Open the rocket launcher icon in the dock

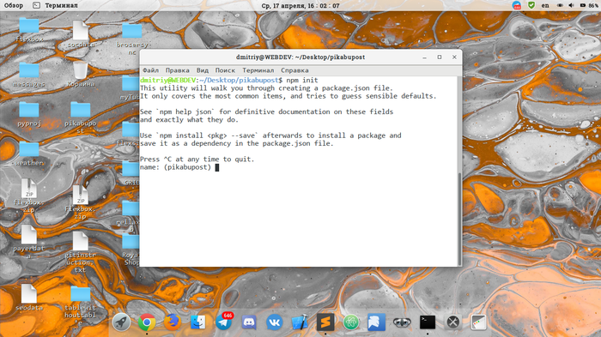(x=122, y=322)
